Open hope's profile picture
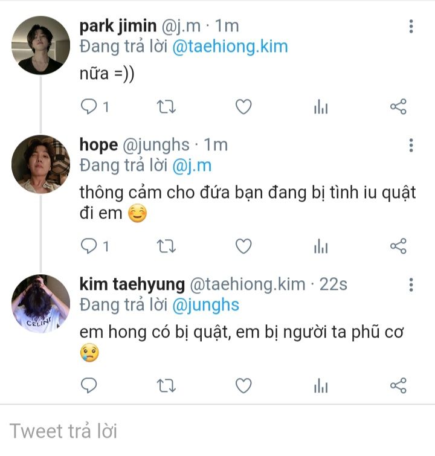Image resolution: width=435 pixels, height=456 pixels. point(41,164)
